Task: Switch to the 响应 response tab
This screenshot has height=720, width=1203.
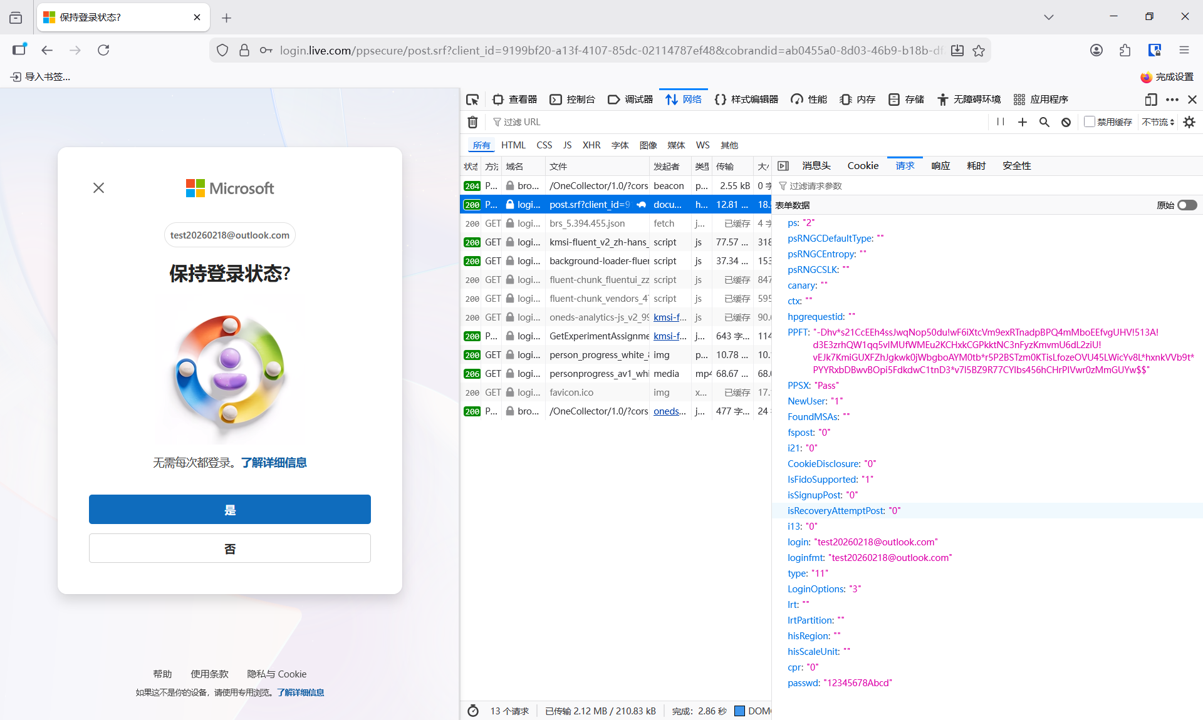Action: pos(940,166)
